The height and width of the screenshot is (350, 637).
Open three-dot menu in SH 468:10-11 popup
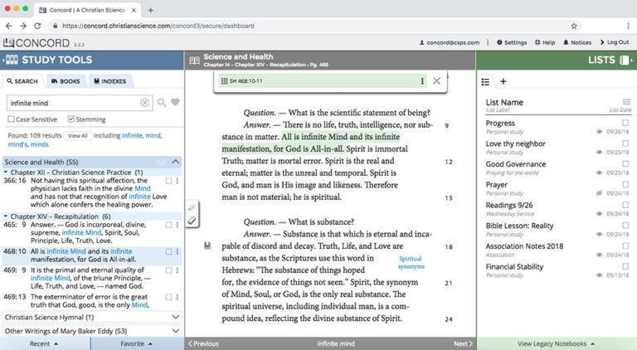tap(422, 81)
